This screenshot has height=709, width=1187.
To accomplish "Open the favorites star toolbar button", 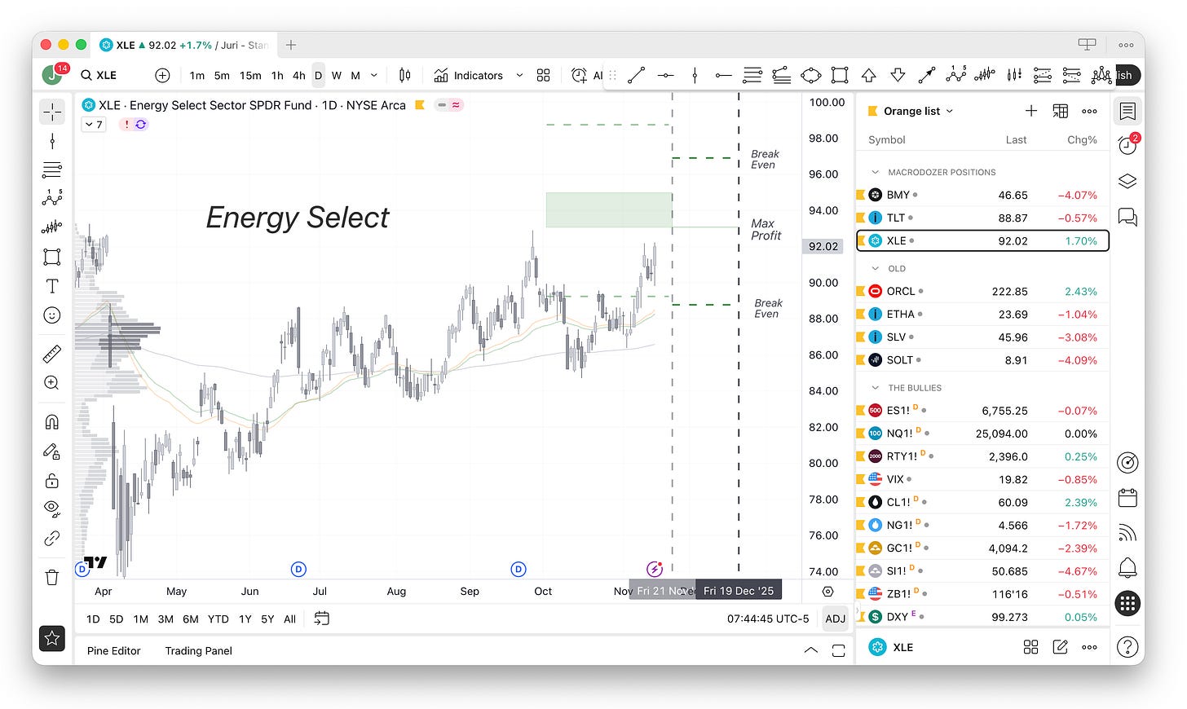I will [x=52, y=639].
